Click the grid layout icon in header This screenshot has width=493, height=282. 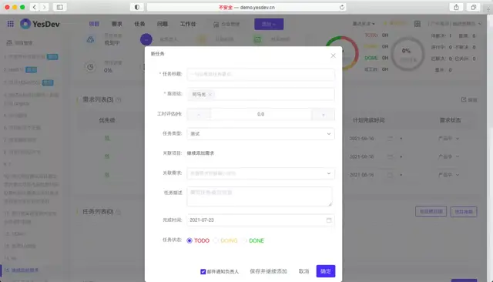(418, 24)
